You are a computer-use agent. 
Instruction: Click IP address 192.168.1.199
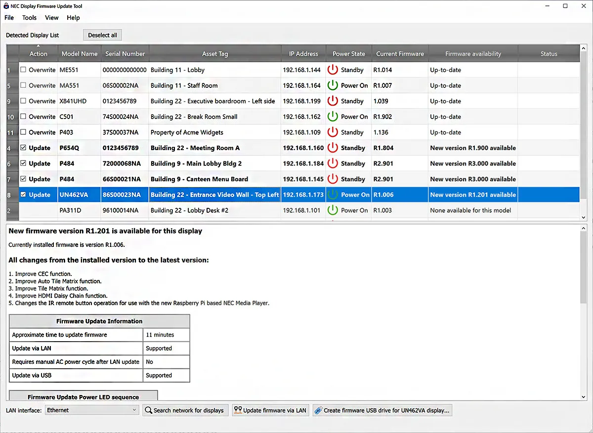point(301,101)
